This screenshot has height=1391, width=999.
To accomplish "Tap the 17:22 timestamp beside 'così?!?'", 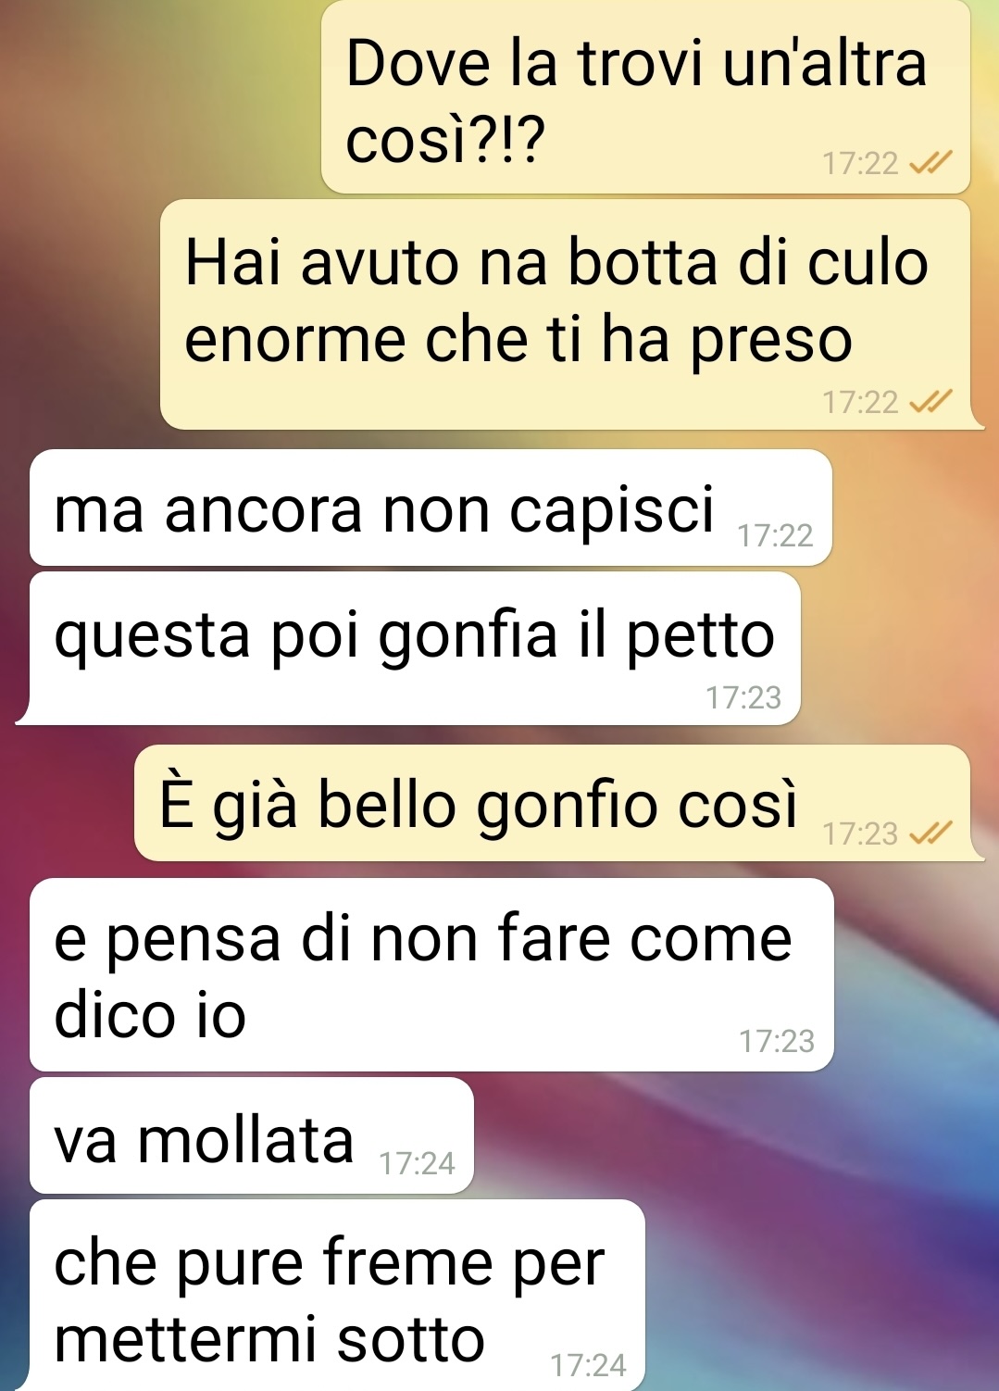I will [860, 164].
